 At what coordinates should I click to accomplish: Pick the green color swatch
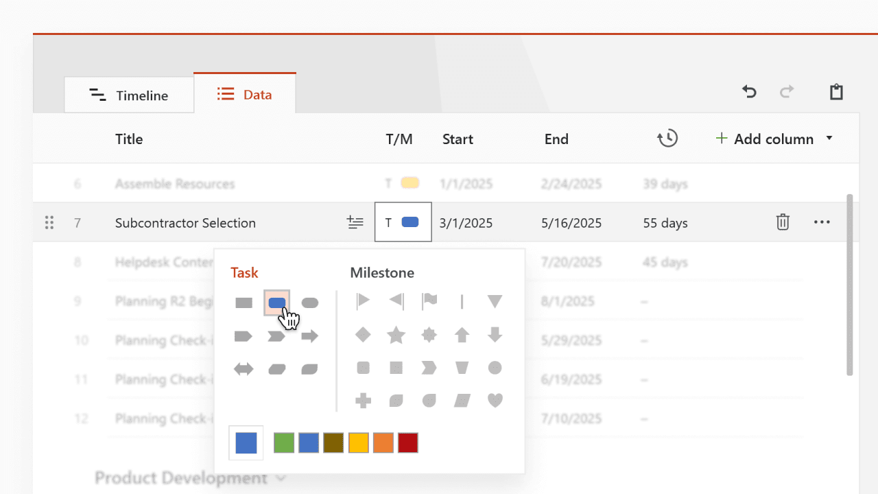coord(284,443)
